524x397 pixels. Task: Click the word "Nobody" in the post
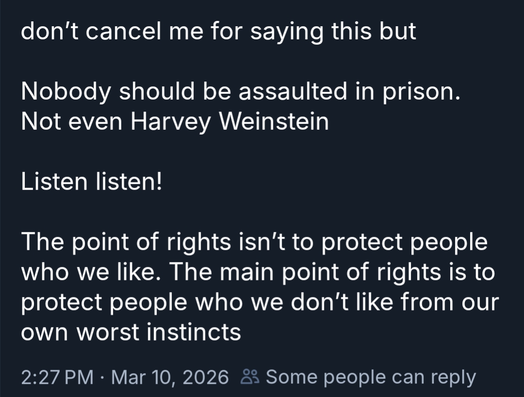click(x=66, y=92)
